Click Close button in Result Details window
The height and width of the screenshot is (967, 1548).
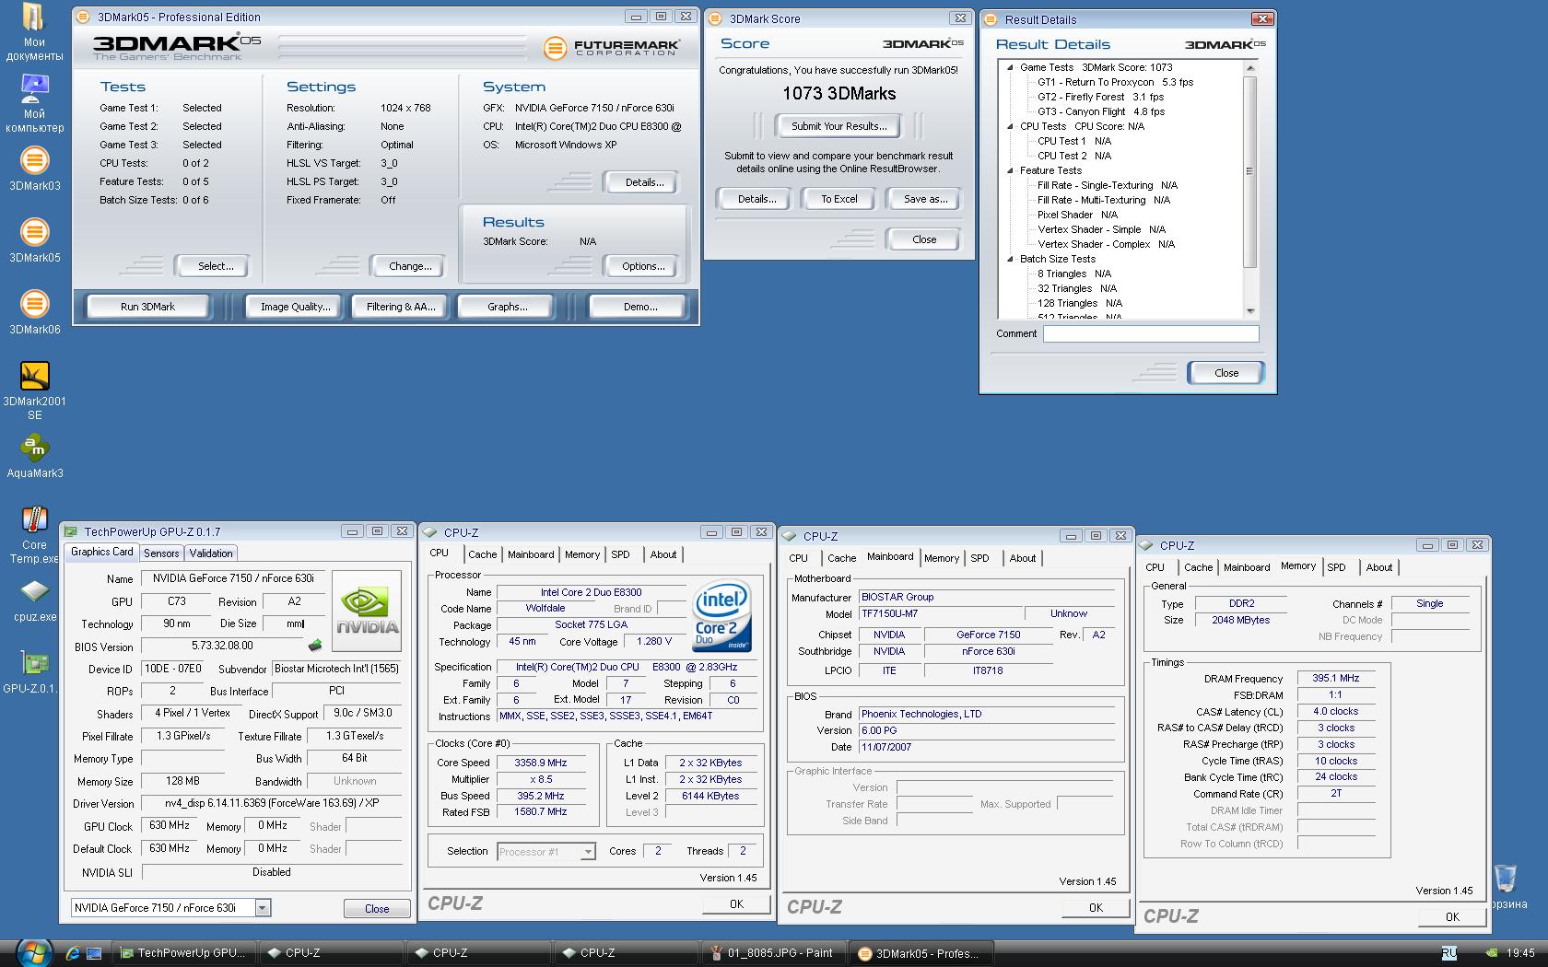point(1226,373)
